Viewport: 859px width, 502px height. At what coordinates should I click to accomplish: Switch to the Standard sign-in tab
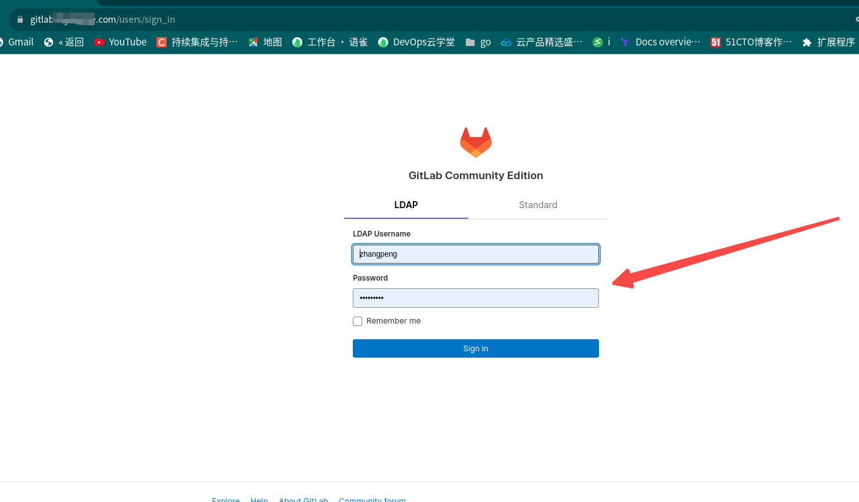tap(538, 204)
